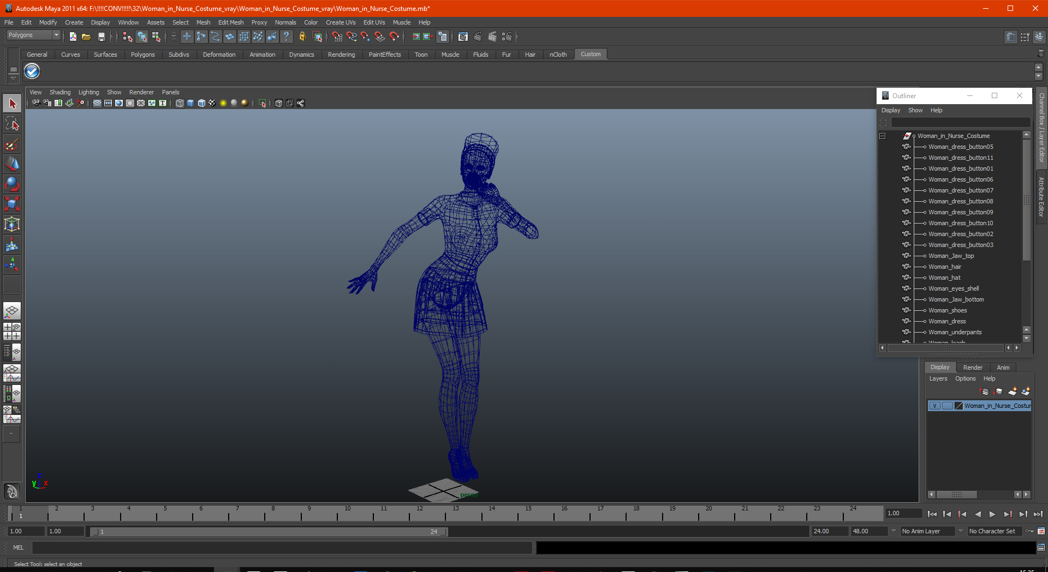Enable snap to grids magnet

(337, 37)
